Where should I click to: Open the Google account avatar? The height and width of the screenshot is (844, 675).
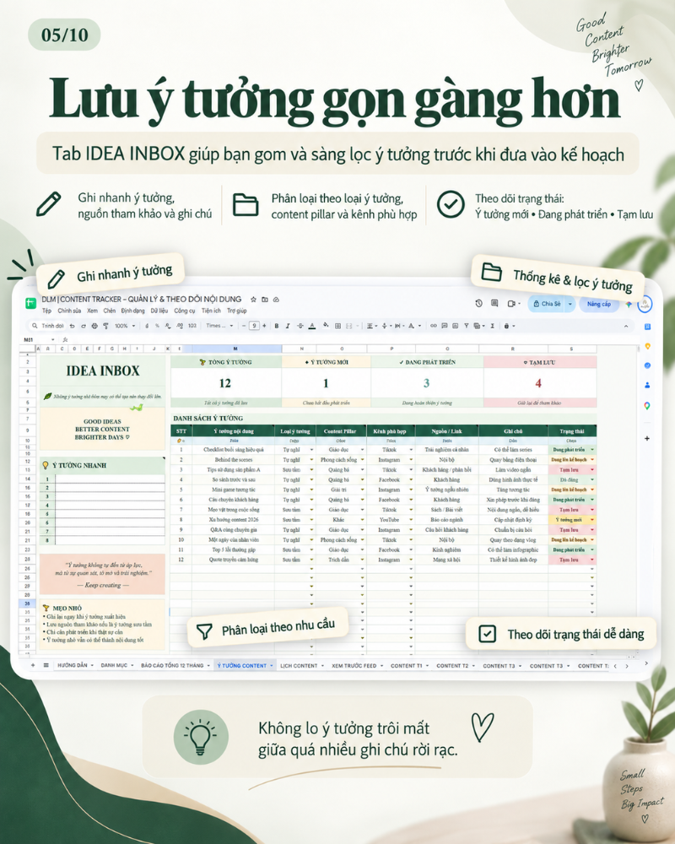645,304
